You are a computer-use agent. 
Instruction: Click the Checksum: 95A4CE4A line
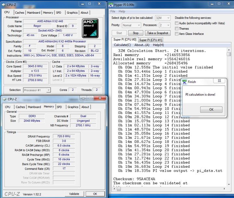(134, 179)
